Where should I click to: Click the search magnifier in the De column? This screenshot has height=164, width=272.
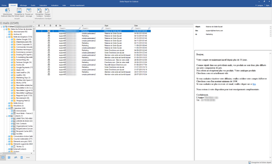80,28
